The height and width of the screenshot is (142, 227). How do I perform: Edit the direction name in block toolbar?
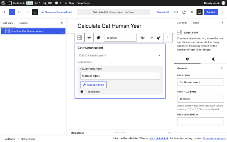pyautogui.click(x=120, y=37)
